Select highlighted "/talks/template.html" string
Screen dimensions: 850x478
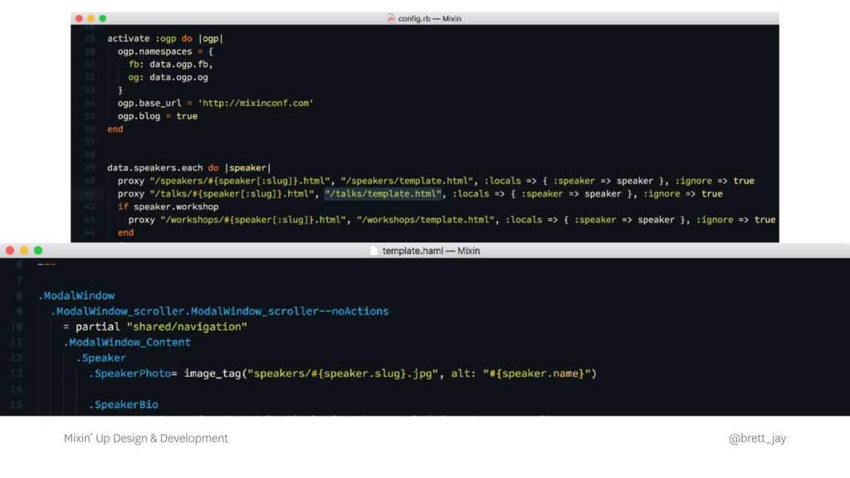point(383,193)
